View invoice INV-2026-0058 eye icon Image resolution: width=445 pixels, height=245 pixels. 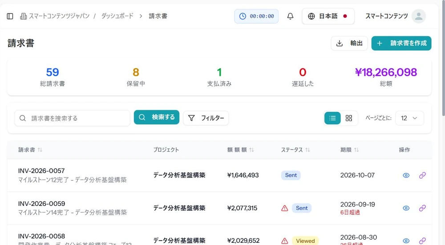click(406, 241)
